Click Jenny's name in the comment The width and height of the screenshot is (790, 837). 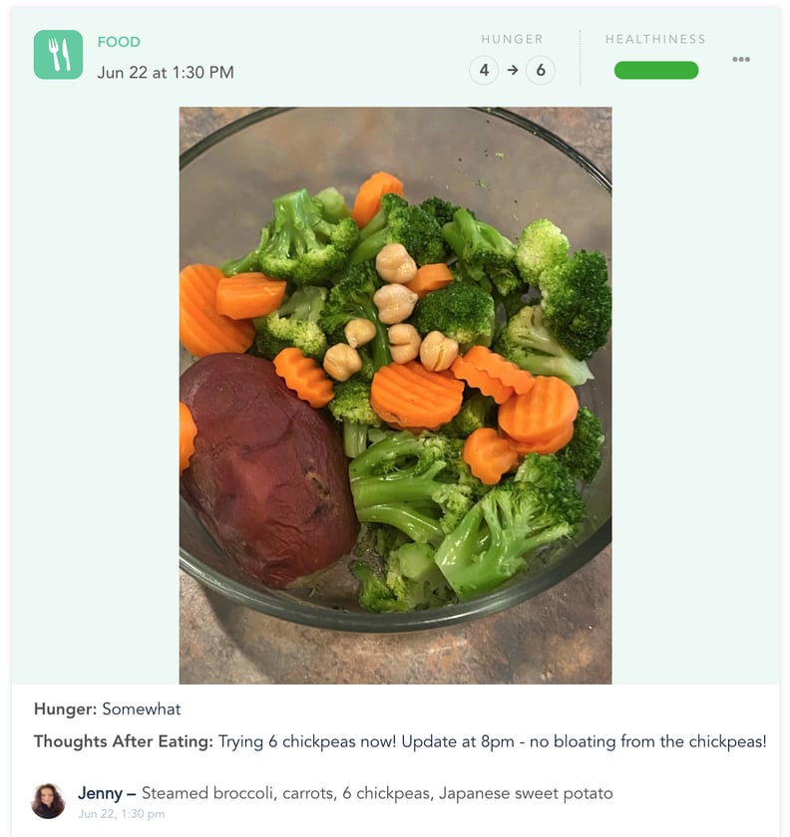point(100,793)
